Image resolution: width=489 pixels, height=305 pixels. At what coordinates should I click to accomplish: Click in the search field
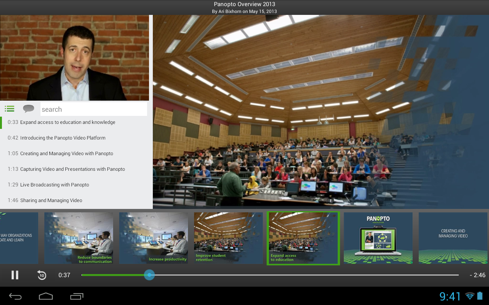(x=94, y=109)
